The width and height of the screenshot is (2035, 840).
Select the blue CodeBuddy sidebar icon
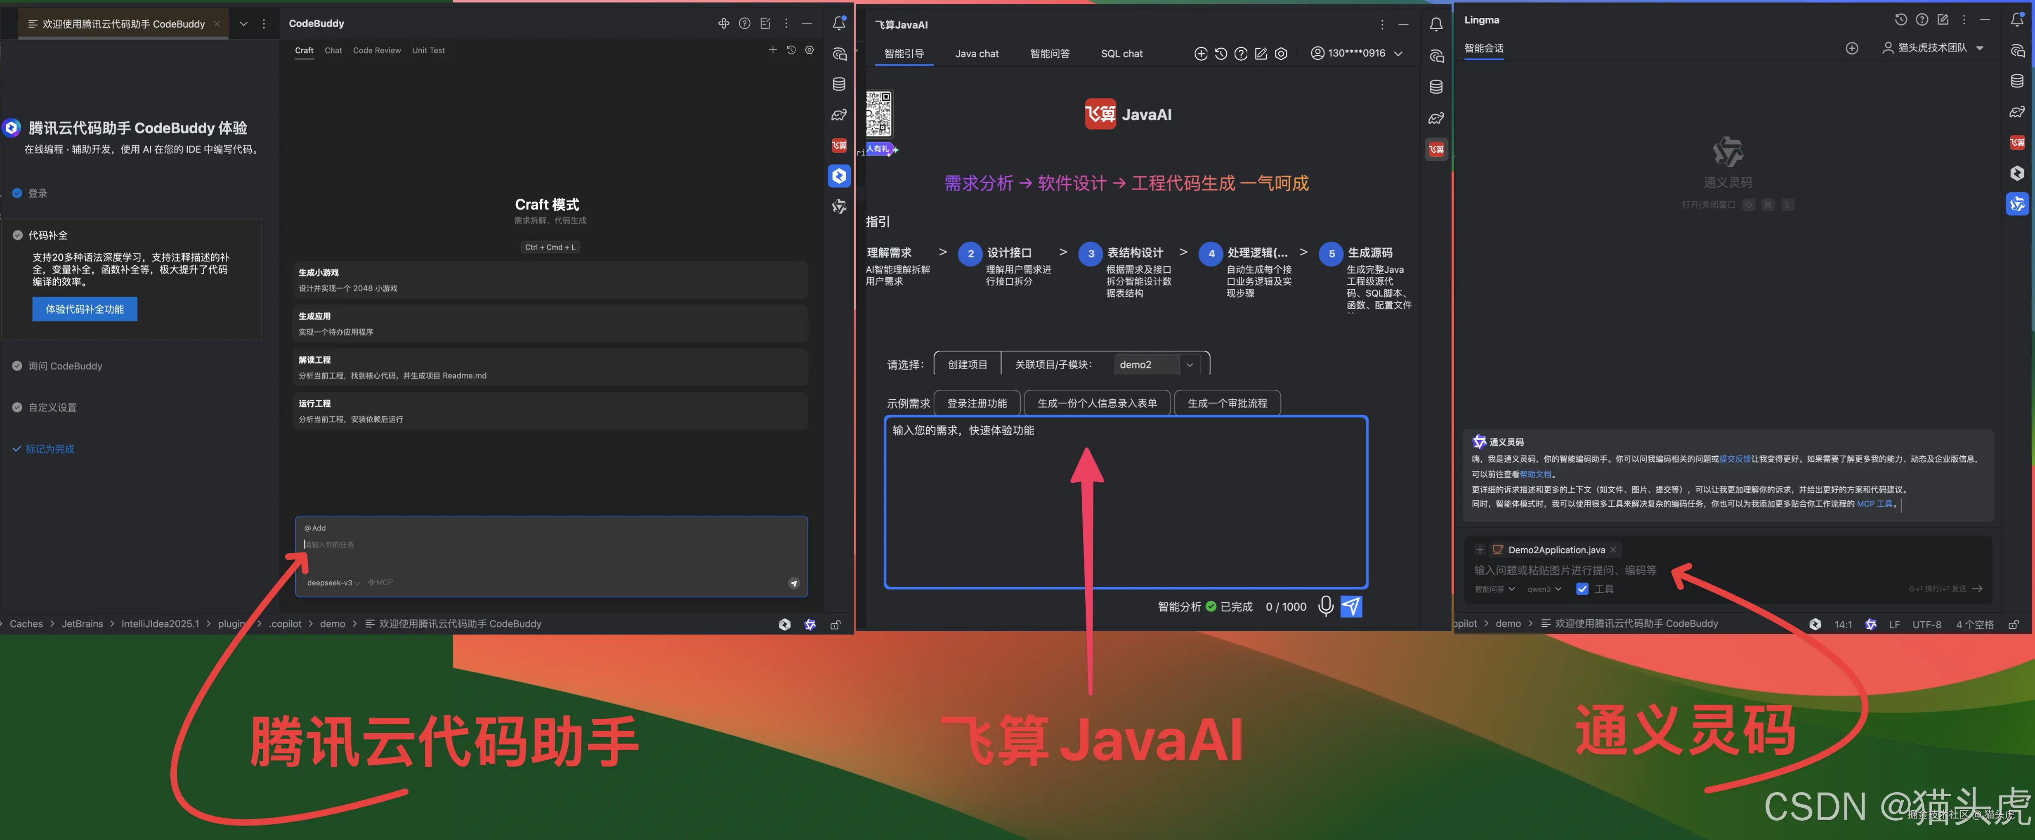click(839, 175)
